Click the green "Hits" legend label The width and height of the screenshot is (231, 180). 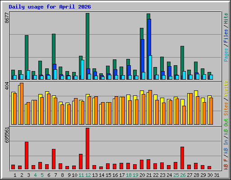[226, 18]
